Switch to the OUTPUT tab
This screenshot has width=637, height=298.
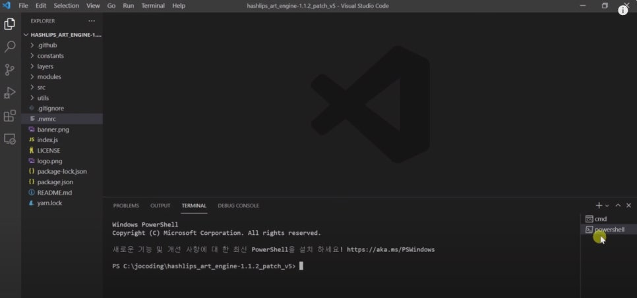(x=160, y=206)
